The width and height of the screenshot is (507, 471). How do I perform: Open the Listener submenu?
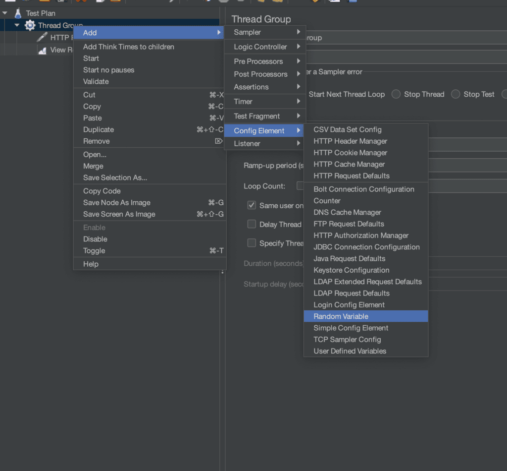(265, 143)
